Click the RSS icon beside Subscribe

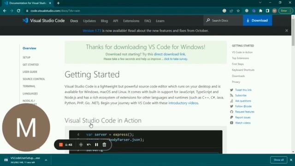pyautogui.click(x=231, y=95)
